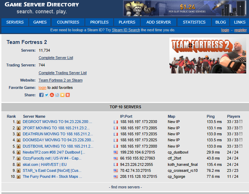This screenshot has height=194, width=249.
Task: Click the $1.24 per slot banner ad
Action: click(x=184, y=8)
